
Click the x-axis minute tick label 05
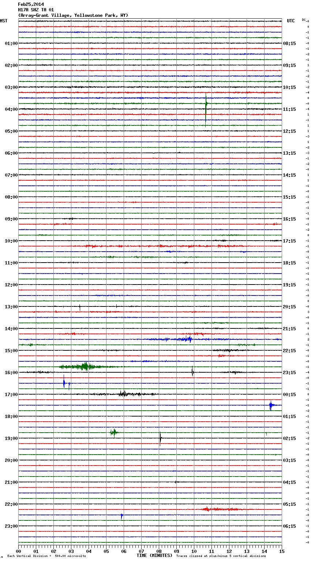(x=106, y=551)
